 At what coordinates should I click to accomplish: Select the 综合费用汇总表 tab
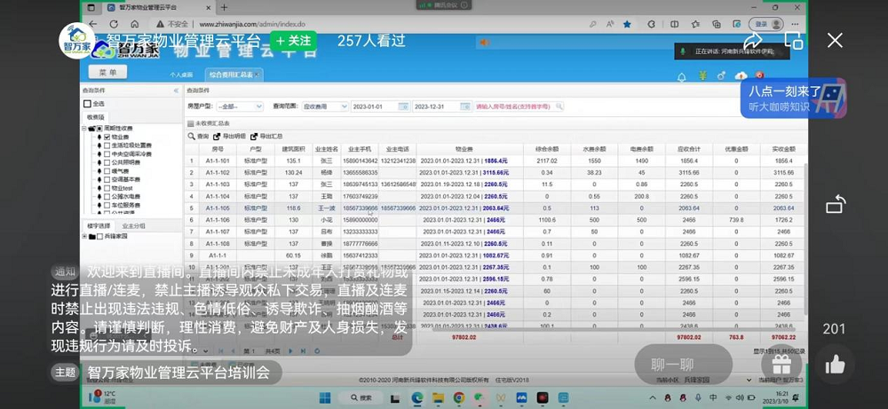click(234, 75)
